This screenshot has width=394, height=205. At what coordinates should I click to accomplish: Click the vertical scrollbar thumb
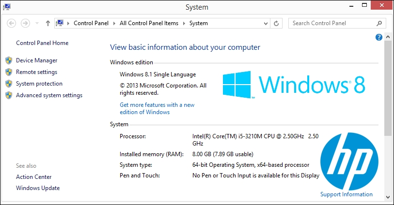(x=388, y=88)
